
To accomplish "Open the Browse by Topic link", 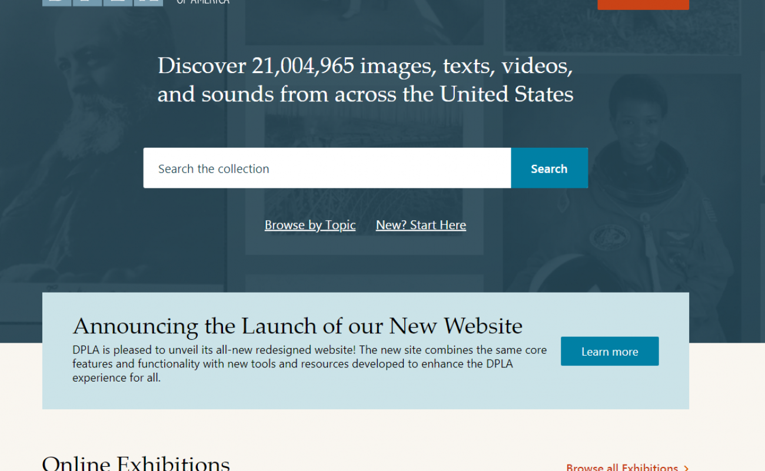I will coord(310,225).
